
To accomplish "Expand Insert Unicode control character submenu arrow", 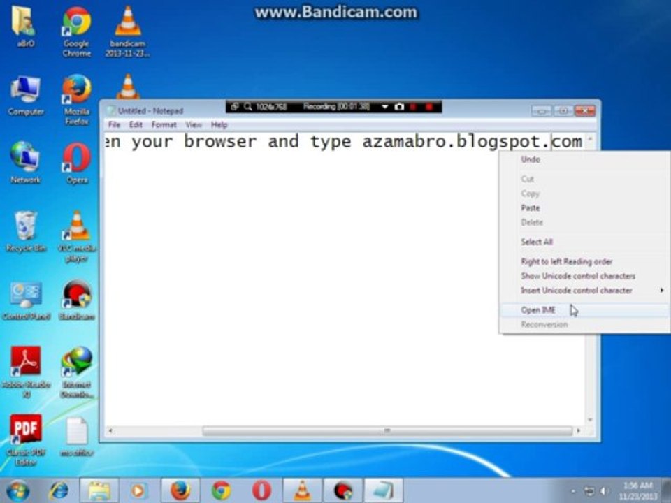I will coord(662,291).
